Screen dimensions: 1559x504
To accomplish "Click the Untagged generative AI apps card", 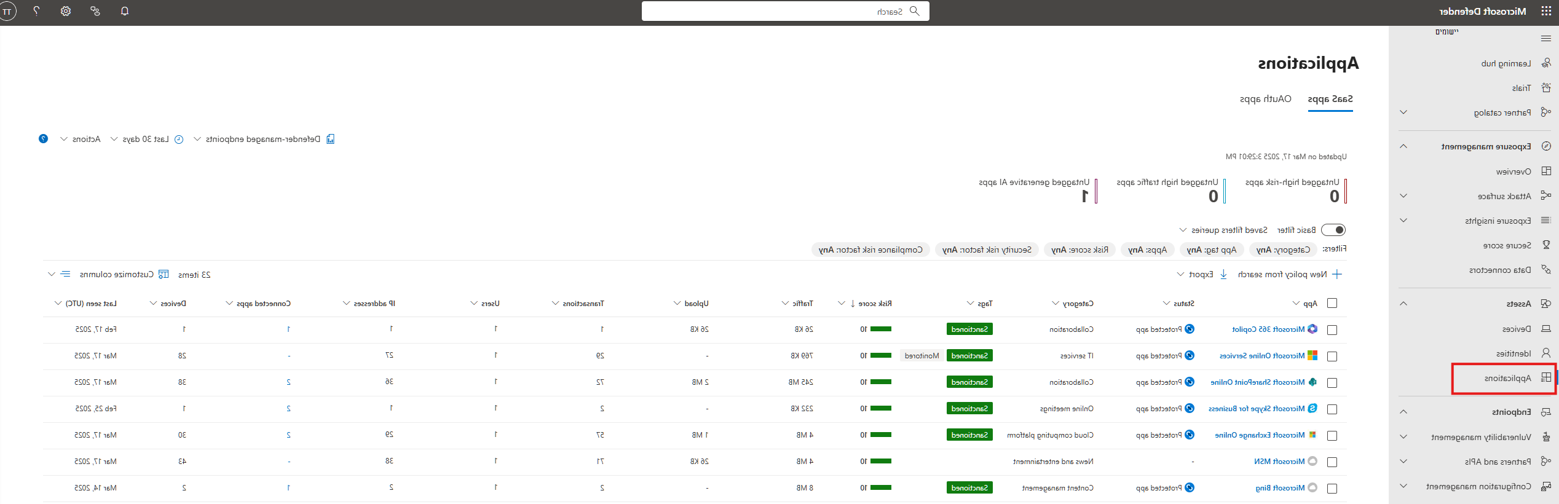I will (1038, 191).
